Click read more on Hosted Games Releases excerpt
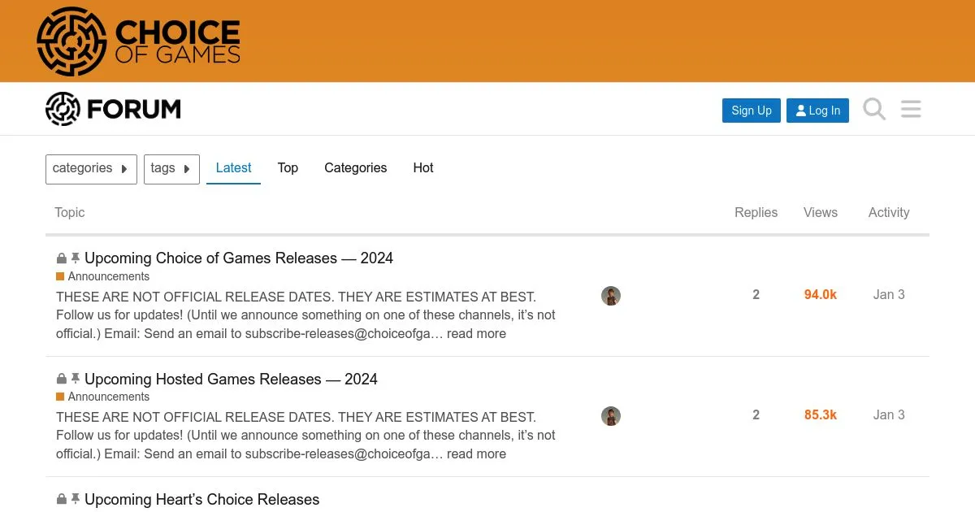Screen dimensions: 975x512 [476, 453]
